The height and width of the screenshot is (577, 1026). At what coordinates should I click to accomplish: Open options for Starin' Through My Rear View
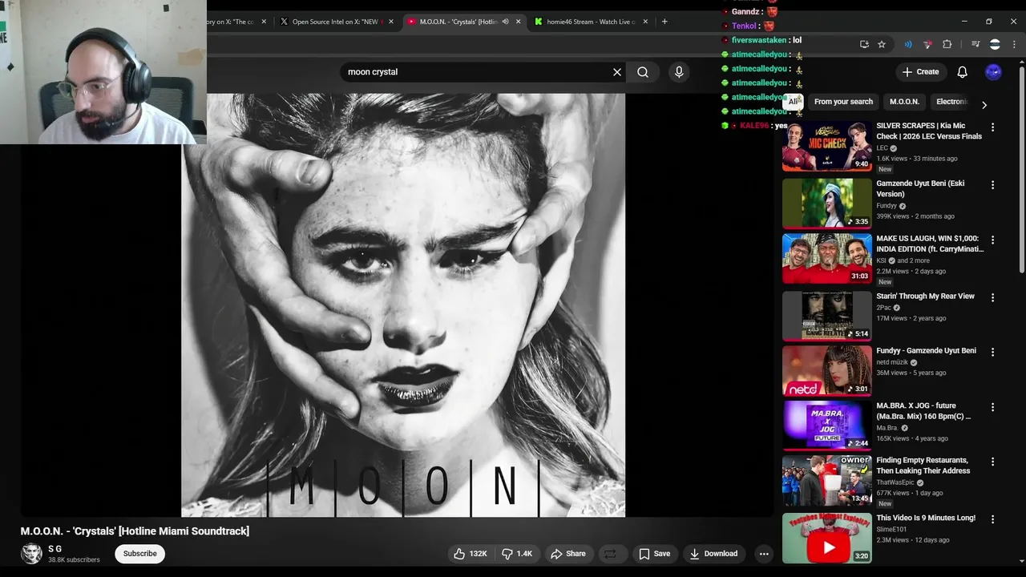tap(992, 297)
